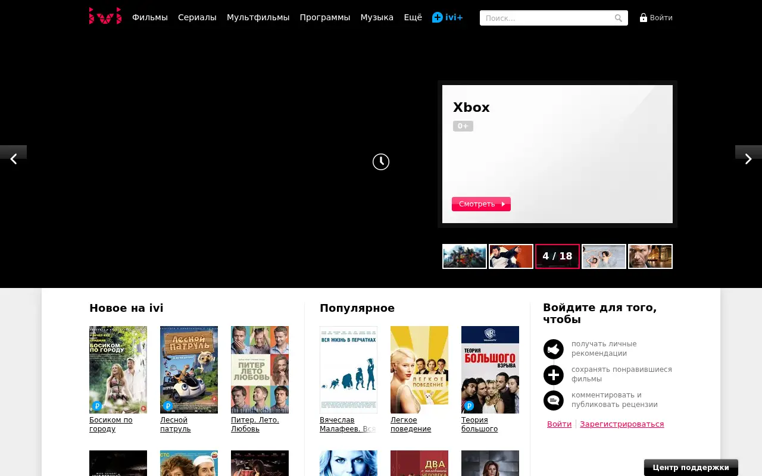This screenshot has width=762, height=476.
Task: Click the Xbox slide title
Action: pyautogui.click(x=471, y=108)
